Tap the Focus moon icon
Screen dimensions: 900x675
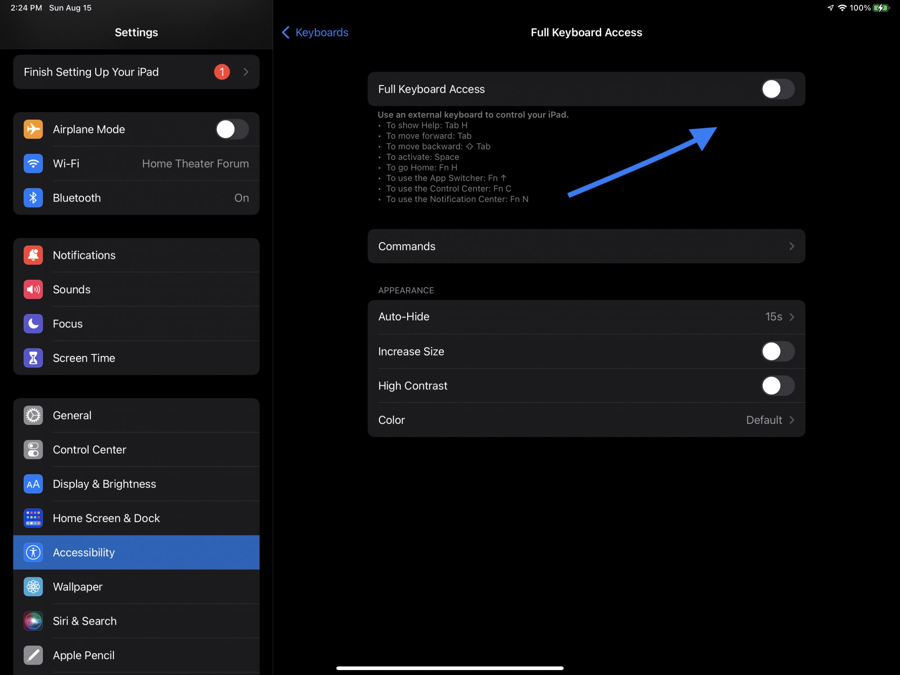pyautogui.click(x=33, y=324)
